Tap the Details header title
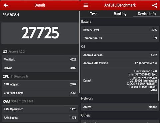This screenshot has height=123, width=160. coord(40,5)
